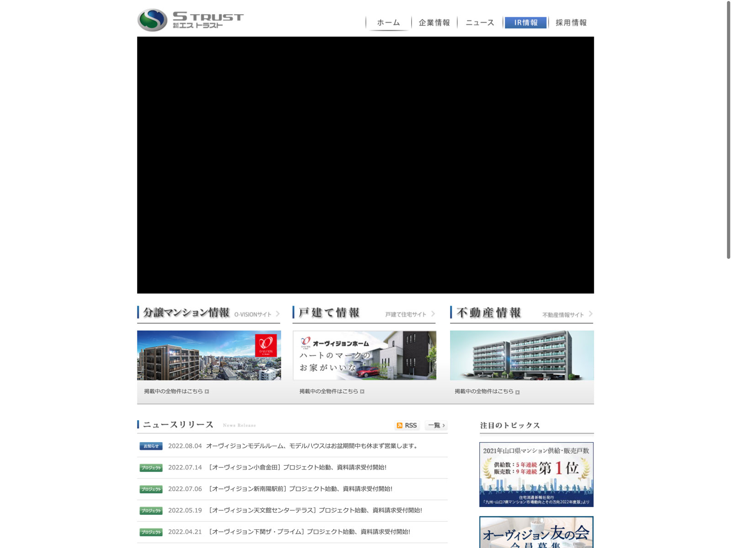This screenshot has height=548, width=731.
Task: Expand the news list with 一覧 button
Action: (436, 425)
